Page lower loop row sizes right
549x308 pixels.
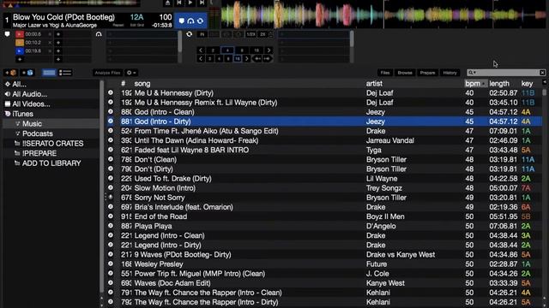point(246,59)
